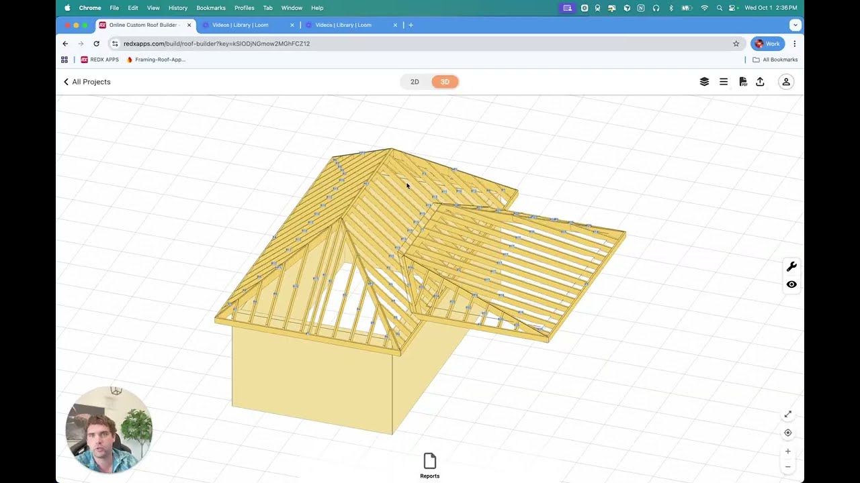The image size is (860, 483).
Task: Open the History menu
Action: coord(178,8)
